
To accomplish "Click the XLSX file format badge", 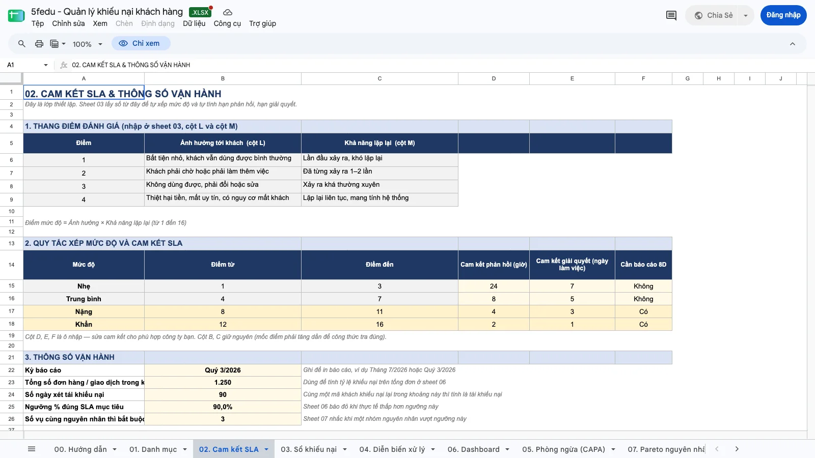I will pyautogui.click(x=200, y=12).
